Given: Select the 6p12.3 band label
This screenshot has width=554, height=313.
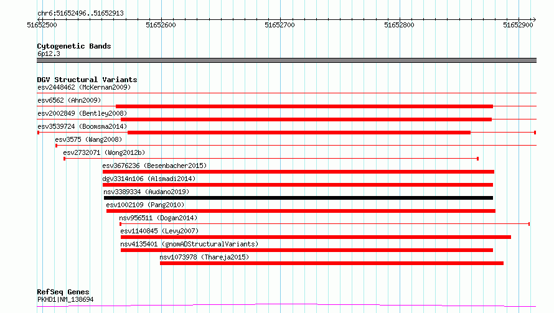Looking at the screenshot, I should (49, 54).
